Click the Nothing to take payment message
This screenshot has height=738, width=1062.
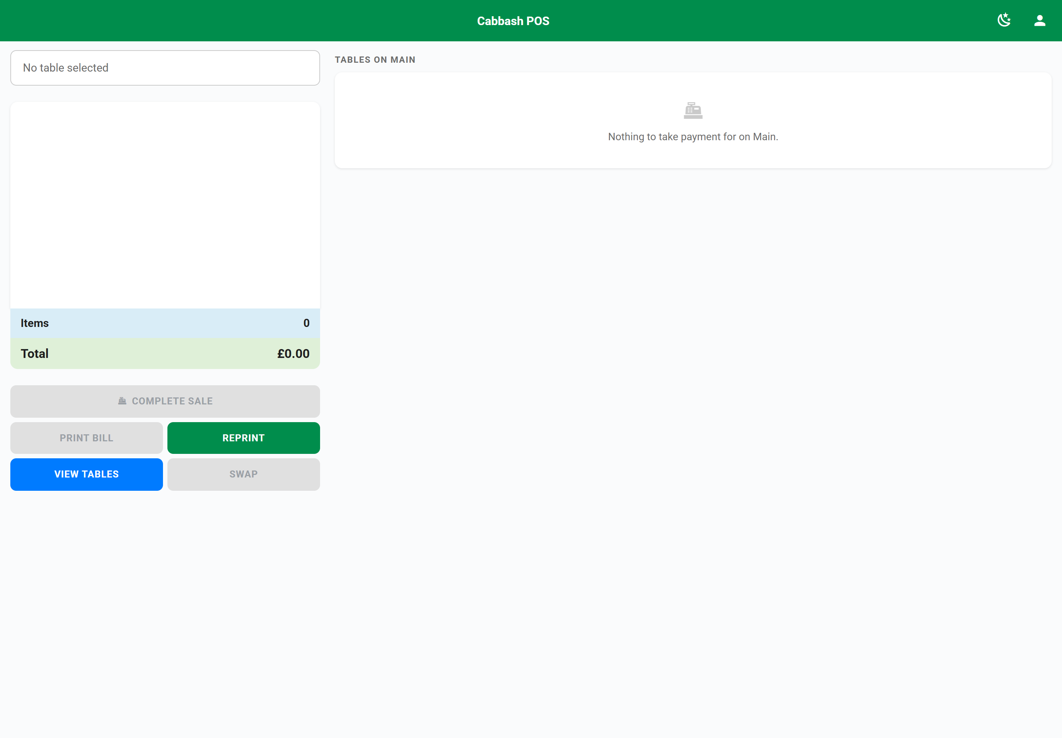click(693, 137)
